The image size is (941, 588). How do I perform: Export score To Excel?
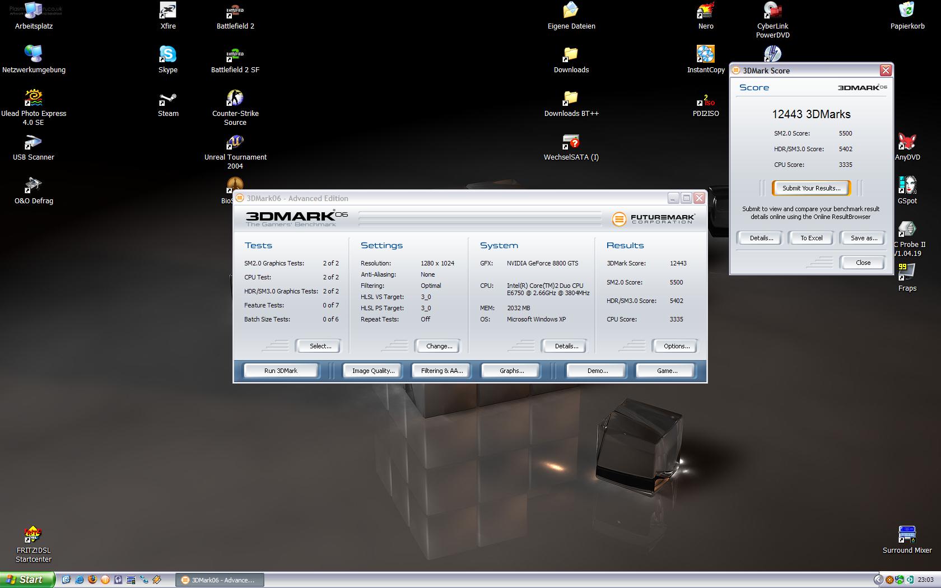point(811,238)
